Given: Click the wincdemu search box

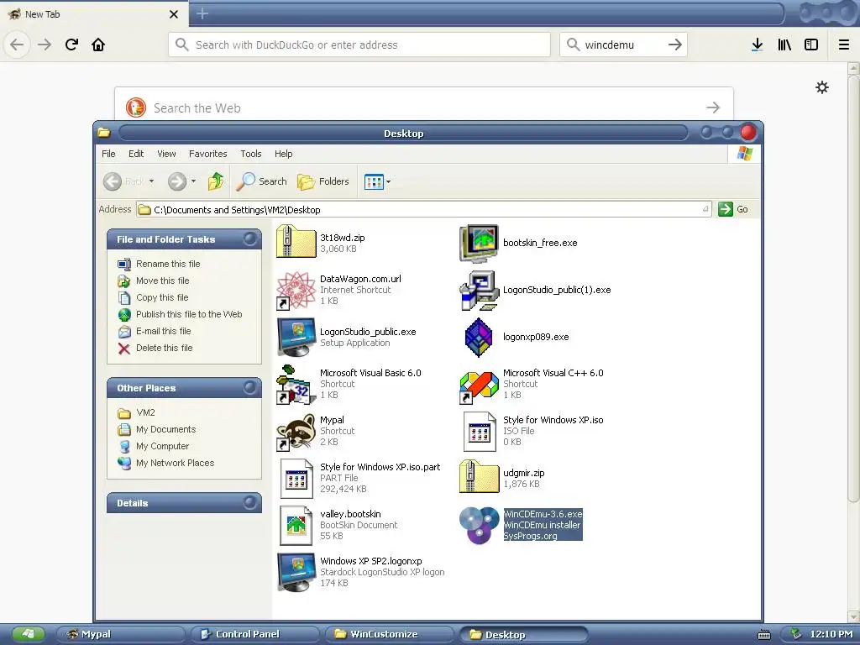Looking at the screenshot, I should point(623,45).
